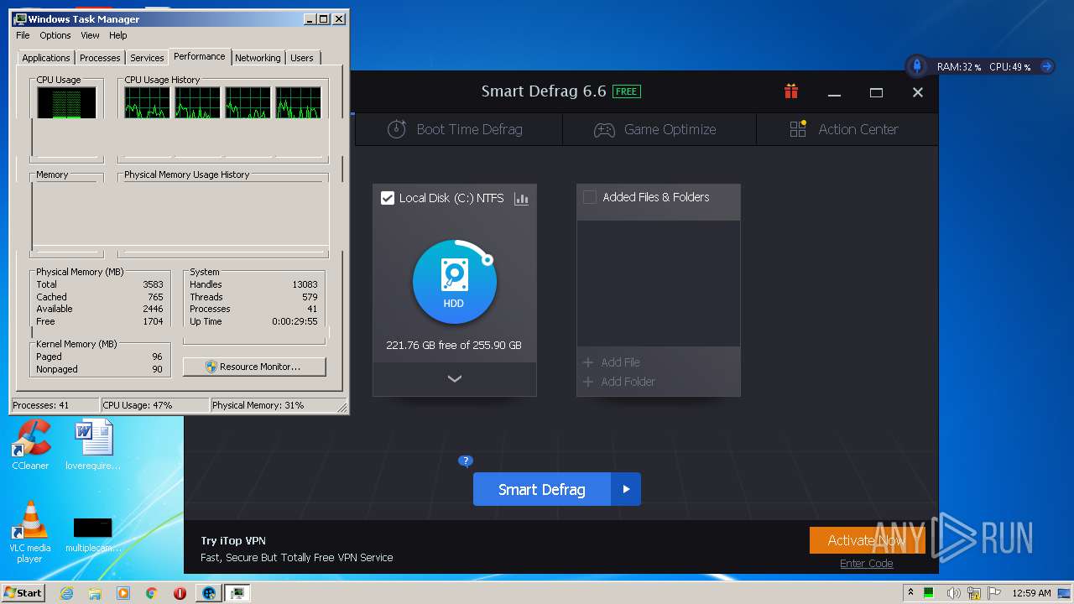Show hidden tray icons arrow
The width and height of the screenshot is (1074, 604).
click(910, 593)
